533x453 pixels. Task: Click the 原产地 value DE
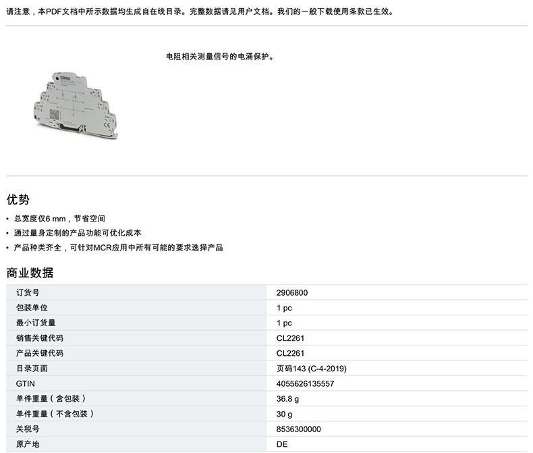[x=282, y=444]
